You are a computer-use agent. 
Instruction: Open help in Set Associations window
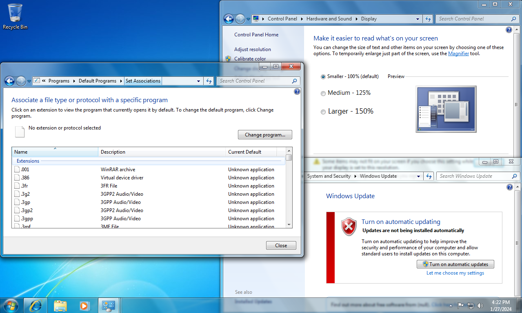click(x=297, y=92)
